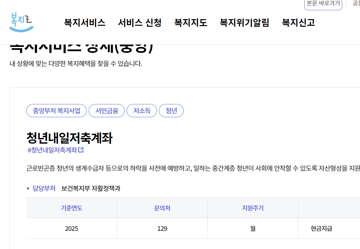Click the 본문 바로가기 skip link
The height and width of the screenshot is (249, 360).
[x=323, y=4]
